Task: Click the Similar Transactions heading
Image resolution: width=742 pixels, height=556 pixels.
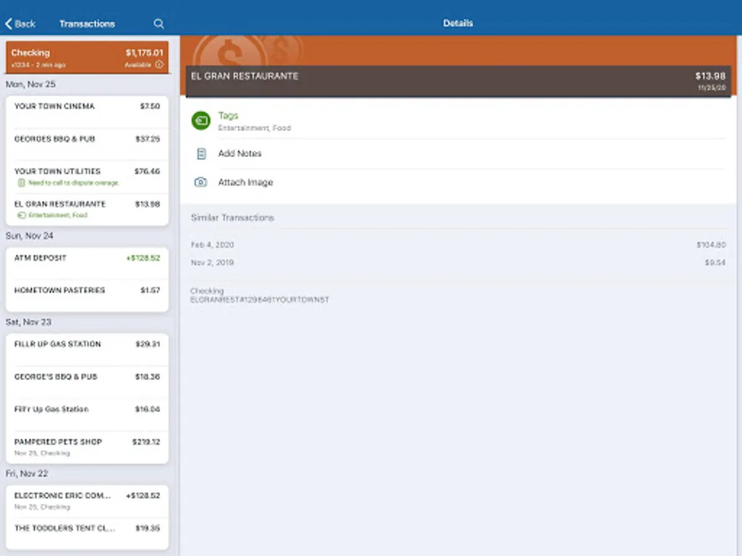Action: click(232, 217)
